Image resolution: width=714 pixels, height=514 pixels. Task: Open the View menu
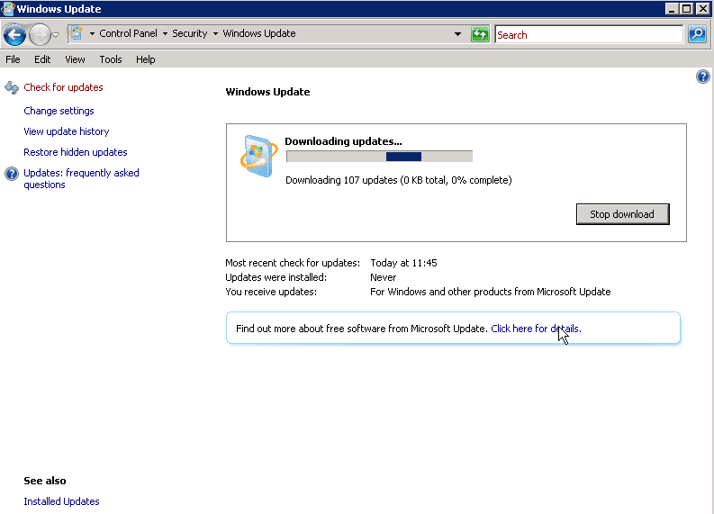pos(75,59)
